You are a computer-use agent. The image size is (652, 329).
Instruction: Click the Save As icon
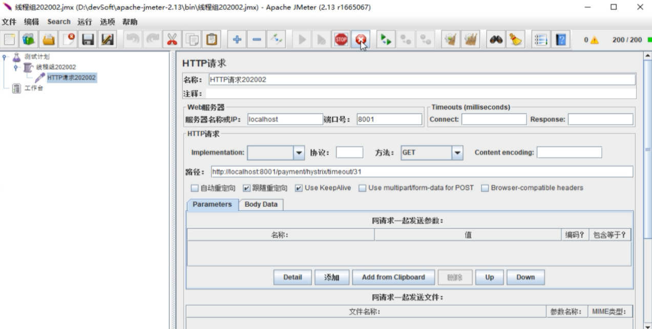pyautogui.click(x=107, y=39)
